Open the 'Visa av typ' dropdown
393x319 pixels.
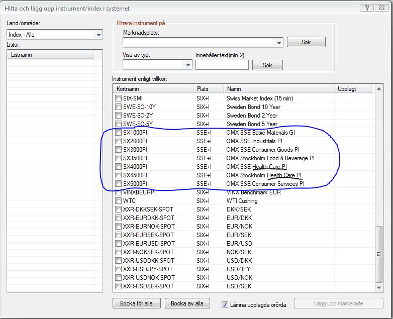(x=188, y=65)
